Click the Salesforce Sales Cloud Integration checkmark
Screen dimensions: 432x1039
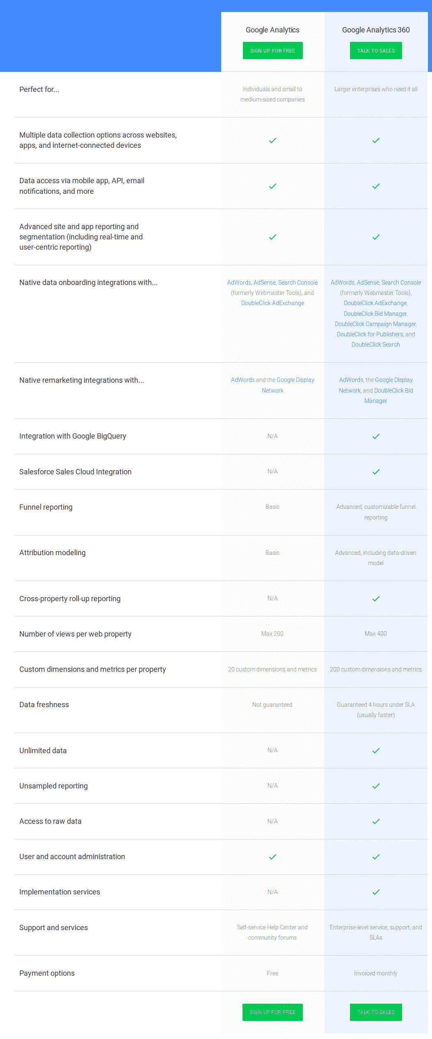(x=376, y=472)
